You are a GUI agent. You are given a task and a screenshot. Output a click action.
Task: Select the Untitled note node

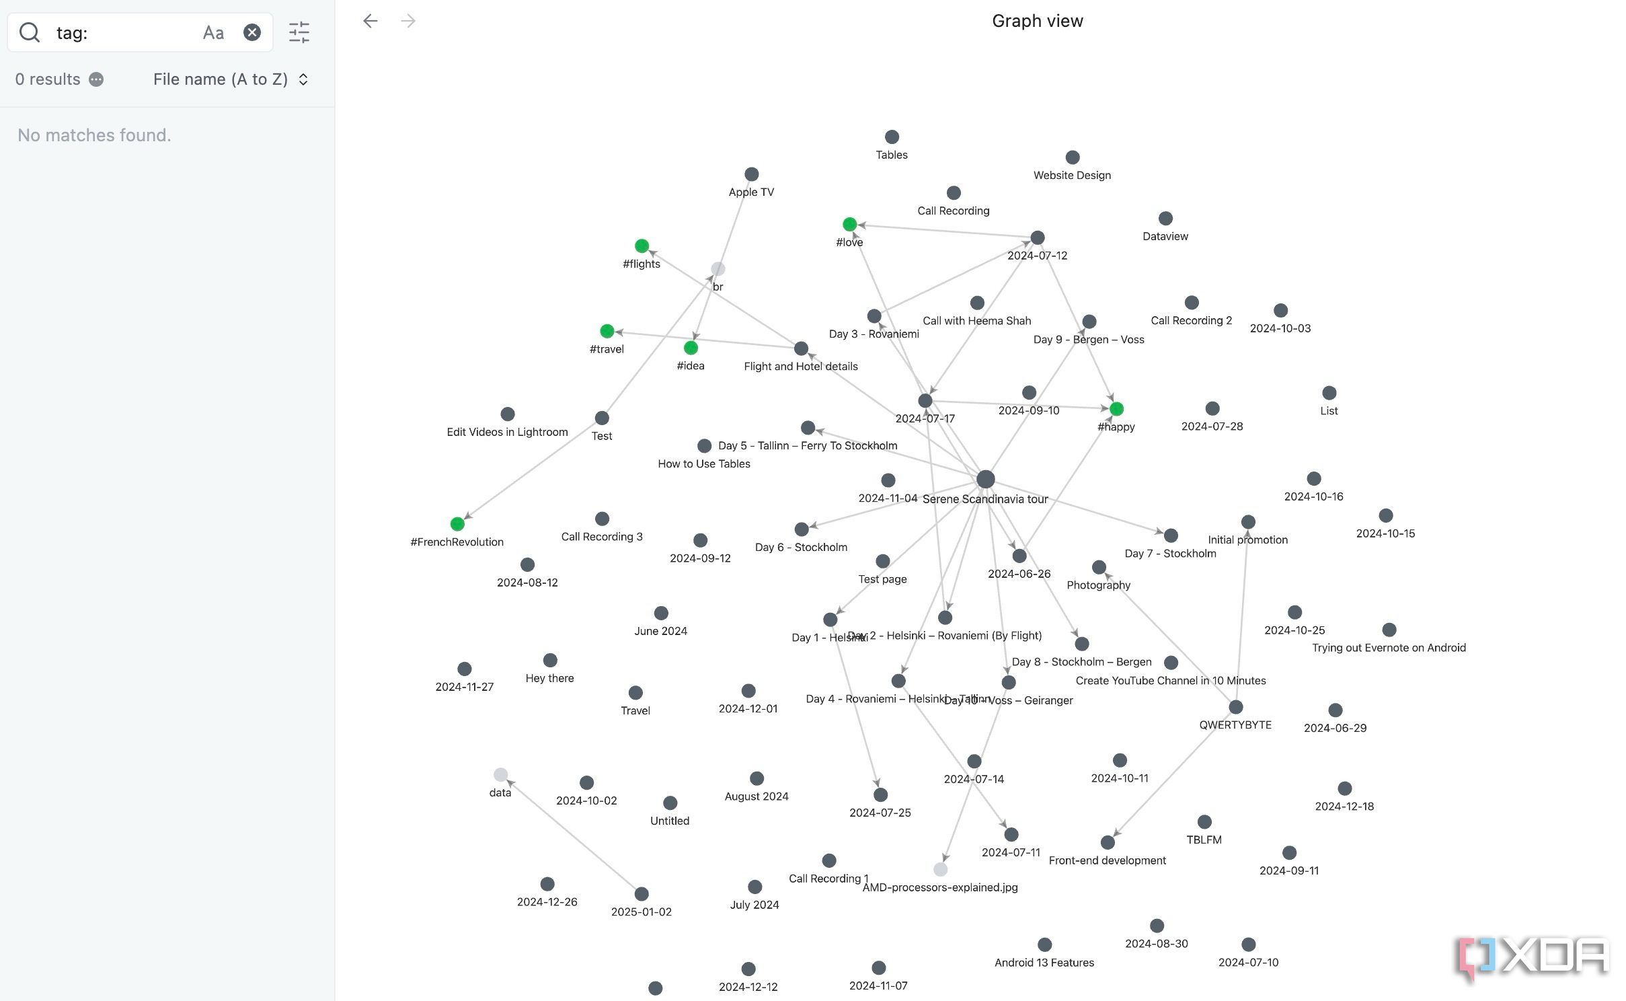point(670,803)
